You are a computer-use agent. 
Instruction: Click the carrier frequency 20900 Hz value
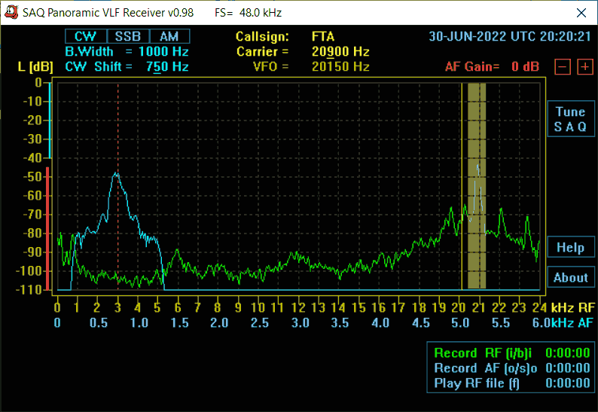(x=340, y=51)
